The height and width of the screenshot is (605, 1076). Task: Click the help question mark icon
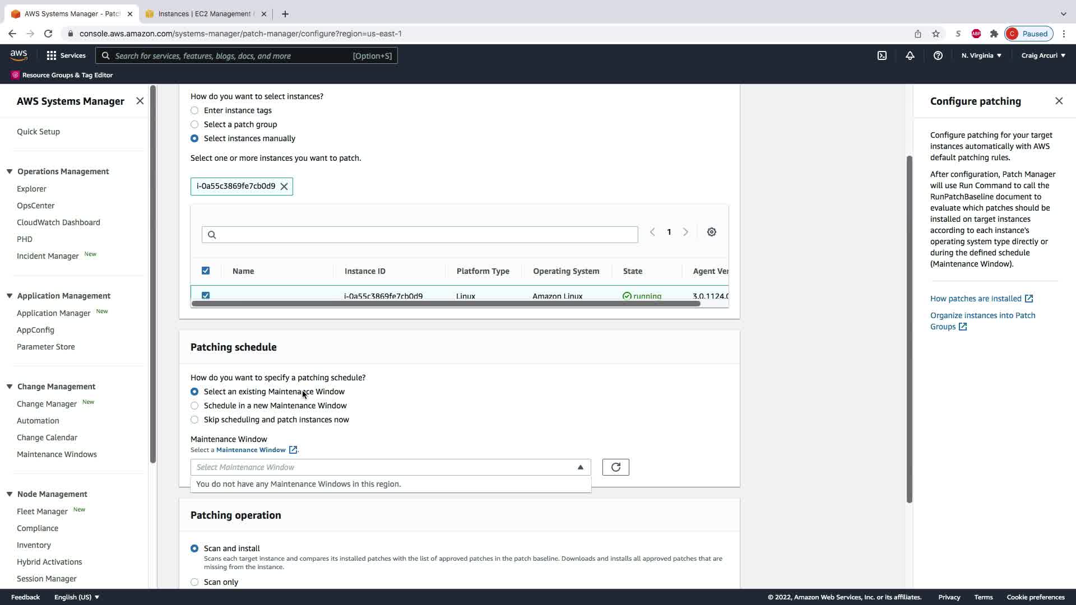click(938, 55)
